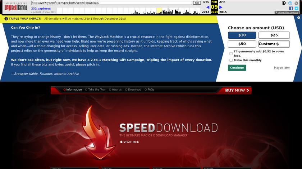
Task: Click 'THE ULTIMATE MAC OS X DOWNLOAD MANAGER!' text
Action: click(154, 135)
